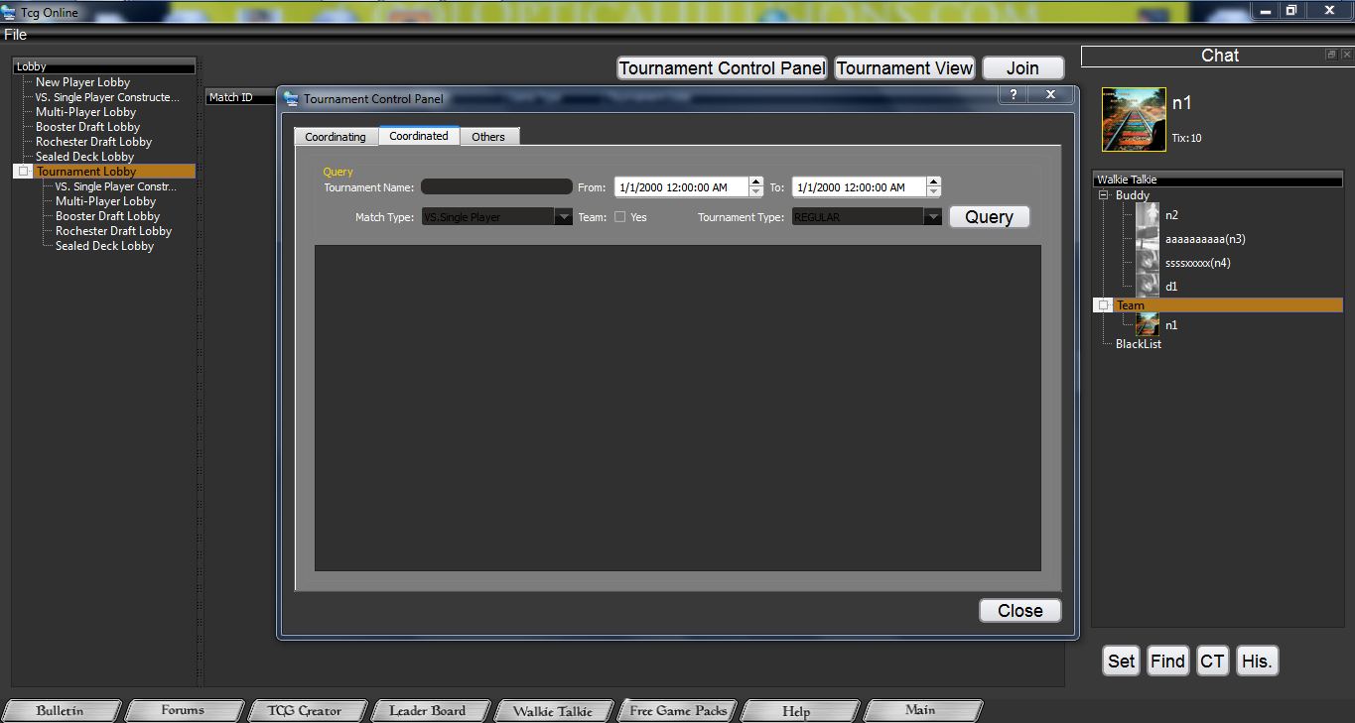The image size is (1355, 723).
Task: Open the File menu
Action: [15, 35]
